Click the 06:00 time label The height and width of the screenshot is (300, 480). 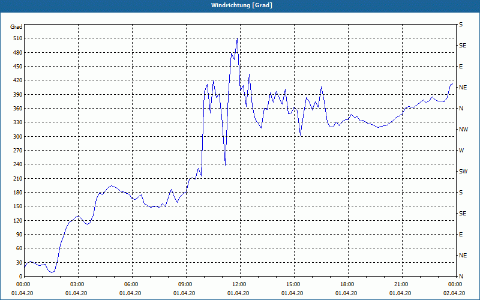[x=132, y=284]
